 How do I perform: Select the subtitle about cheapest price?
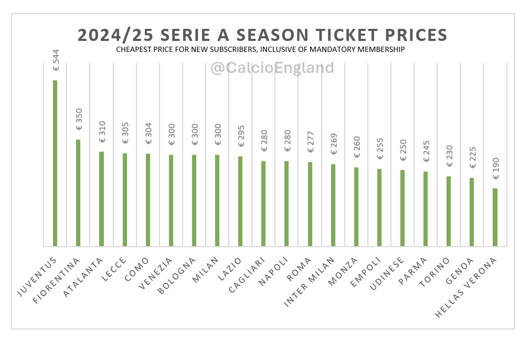pos(260,50)
